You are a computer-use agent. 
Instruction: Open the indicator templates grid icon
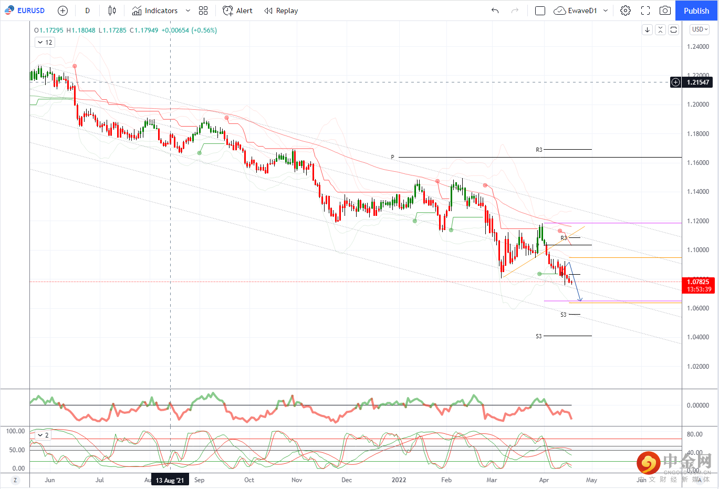click(203, 11)
